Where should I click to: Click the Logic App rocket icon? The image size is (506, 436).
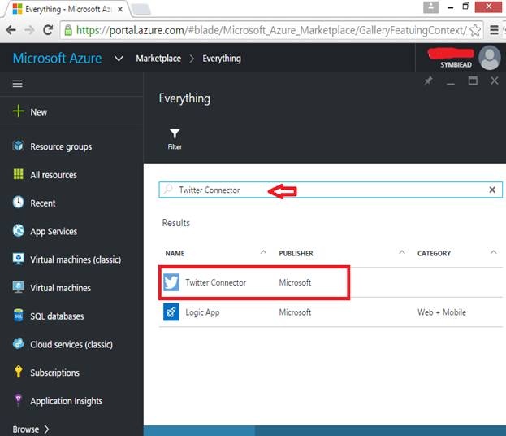(x=171, y=312)
